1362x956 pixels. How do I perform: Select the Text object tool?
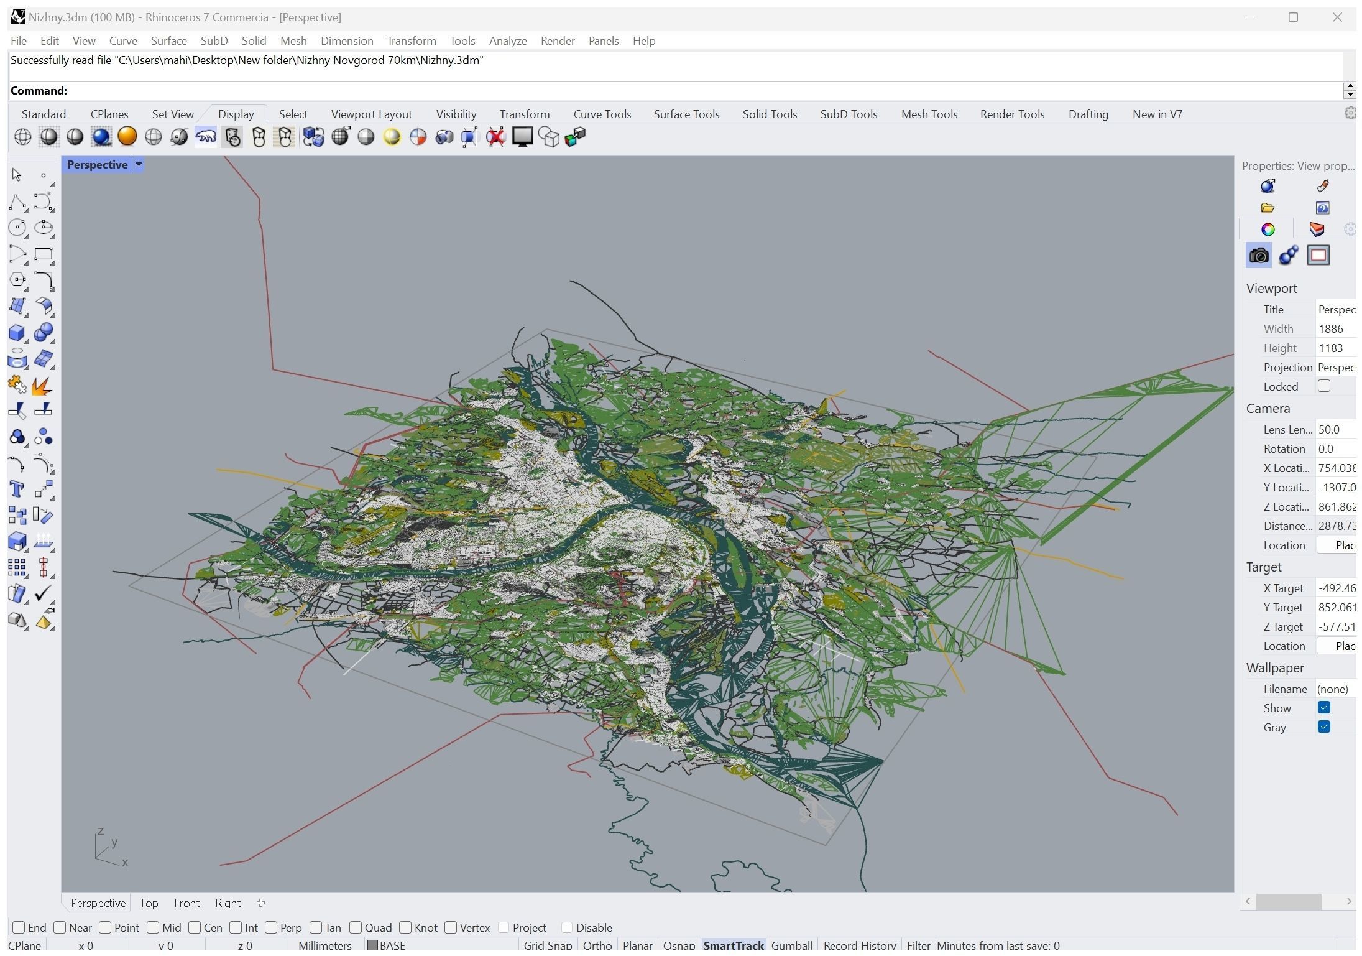coord(17,490)
